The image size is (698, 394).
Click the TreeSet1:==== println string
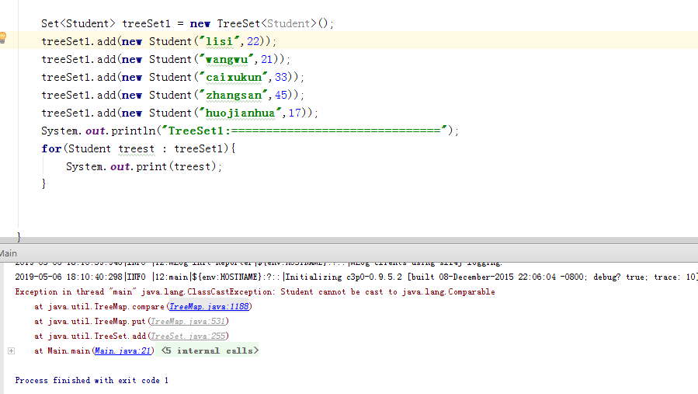tap(304, 131)
